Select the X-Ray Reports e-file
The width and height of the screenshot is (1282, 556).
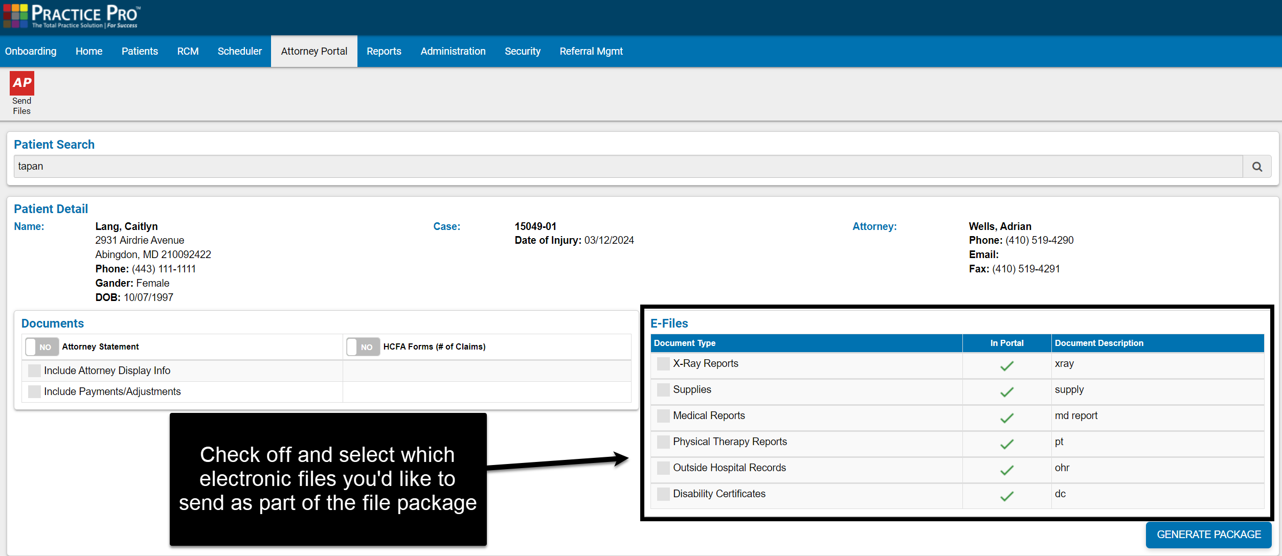tap(662, 363)
